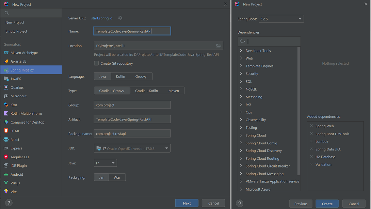Click the Quarkus generator icon

[6, 87]
